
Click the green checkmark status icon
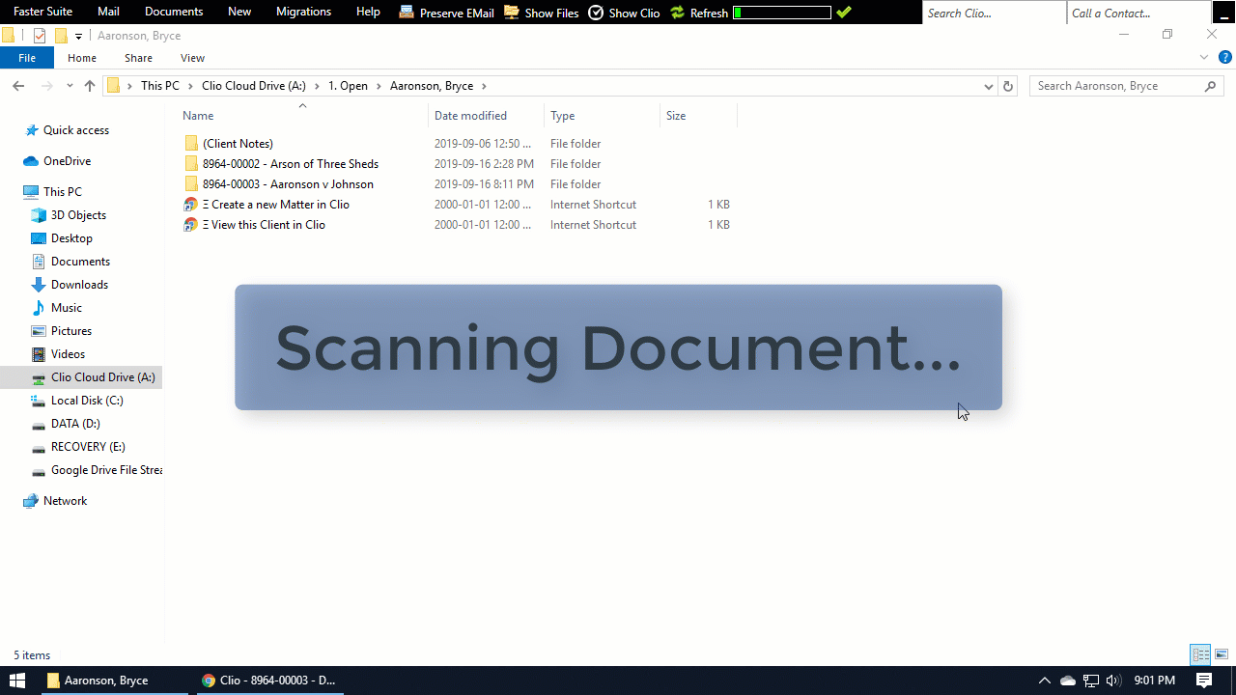844,13
